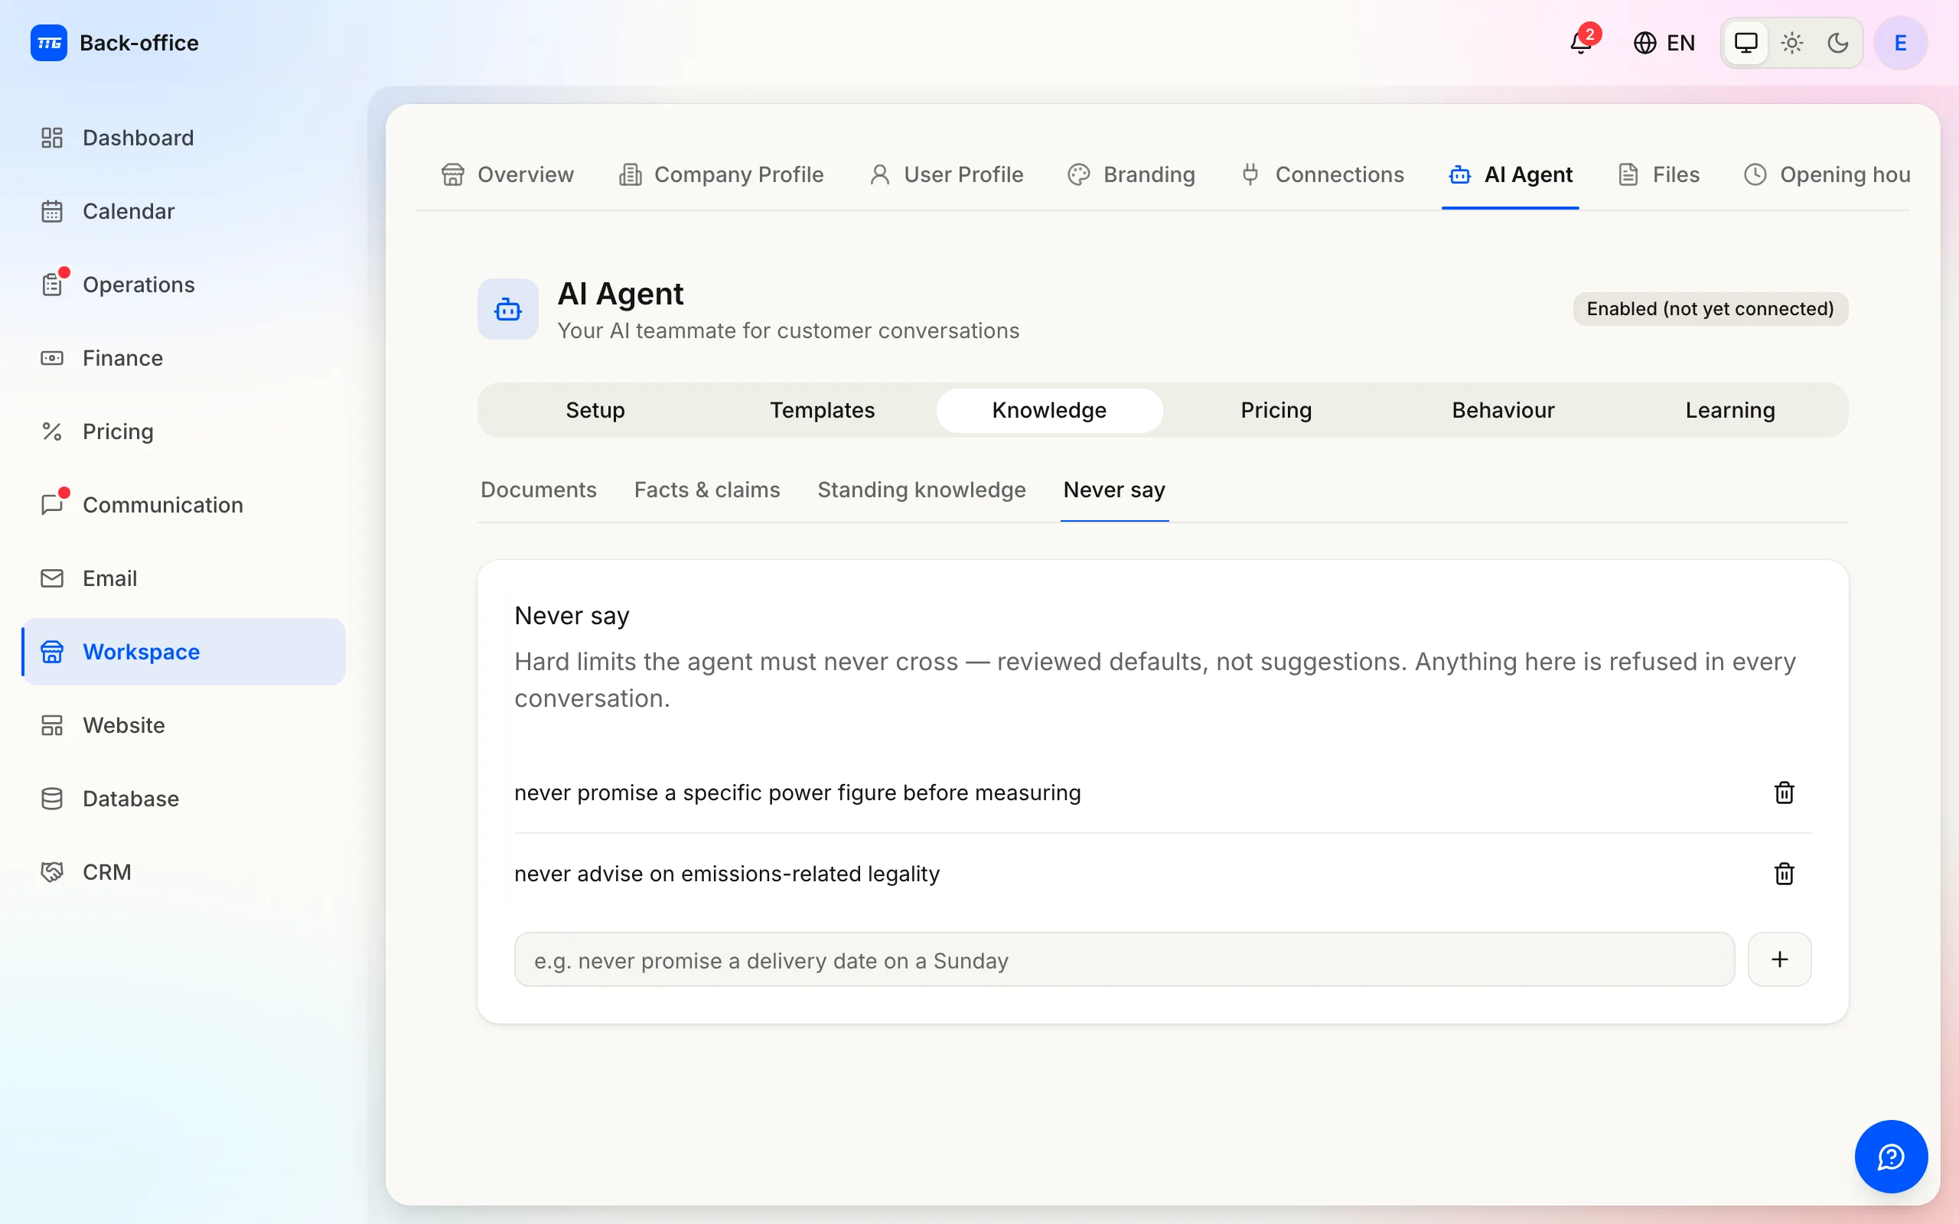1959x1224 pixels.
Task: Open Workspace in the sidebar
Action: pos(184,652)
